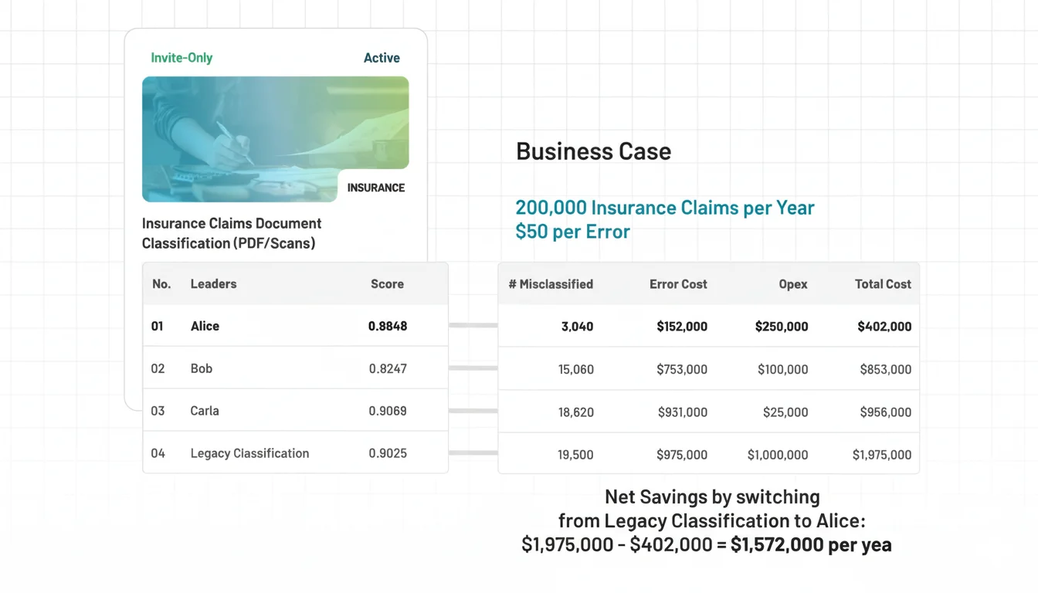Click the Opex column header
The image size is (1038, 593).
click(793, 284)
